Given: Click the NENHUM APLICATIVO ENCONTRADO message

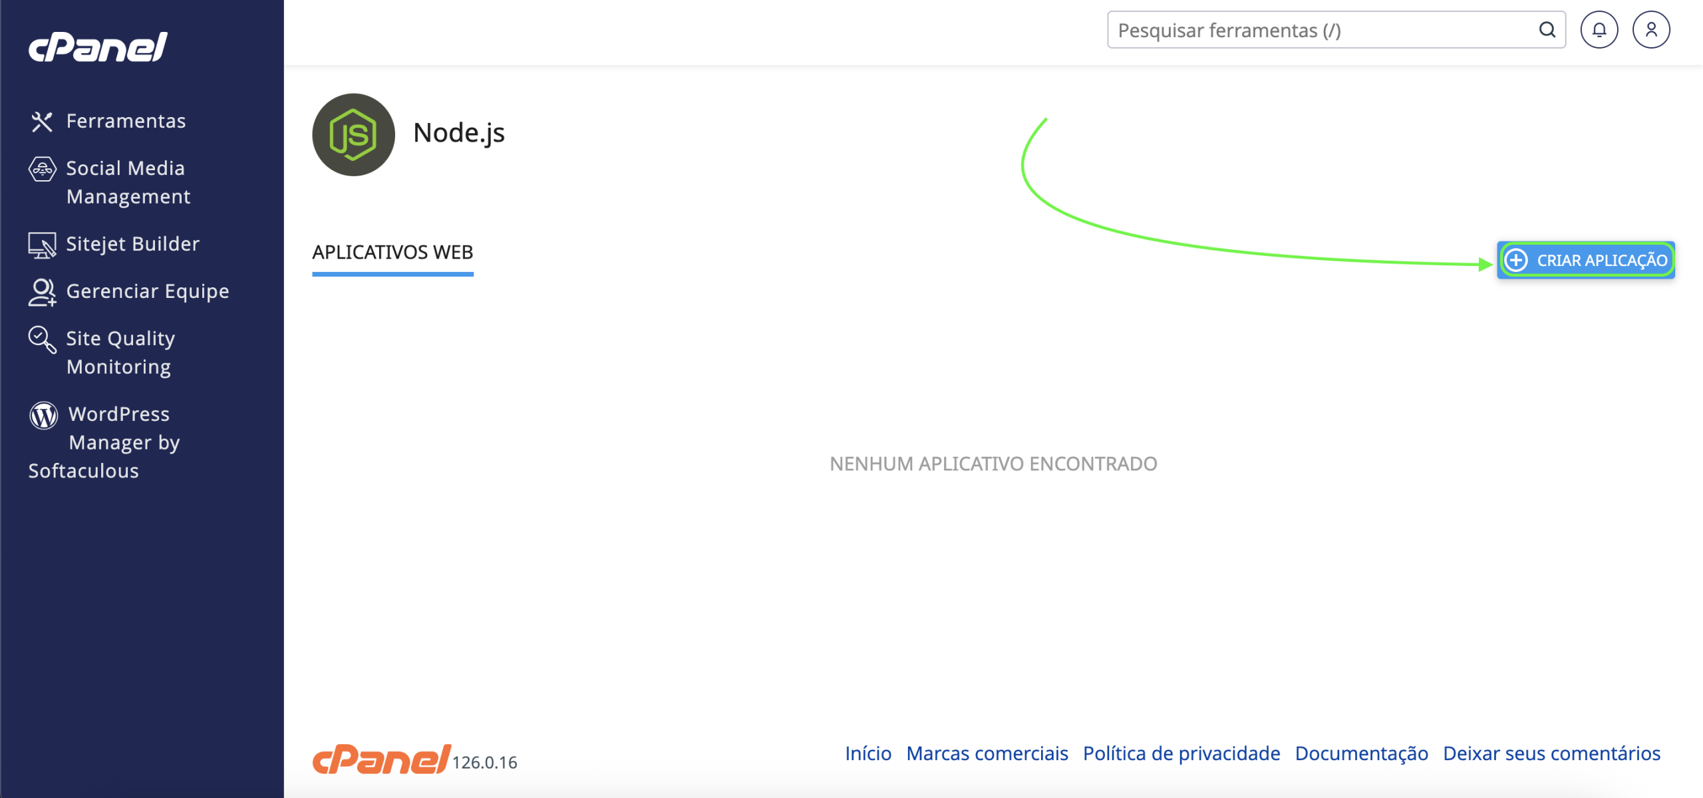Looking at the screenshot, I should (993, 464).
